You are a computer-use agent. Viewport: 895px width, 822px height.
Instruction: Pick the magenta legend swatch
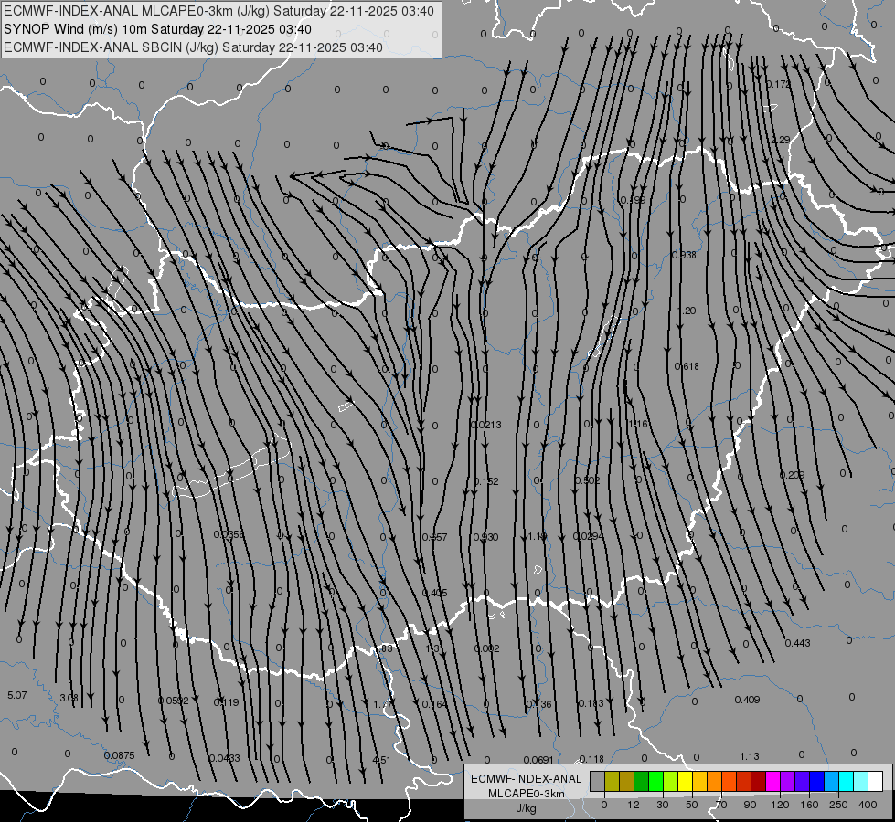773,782
